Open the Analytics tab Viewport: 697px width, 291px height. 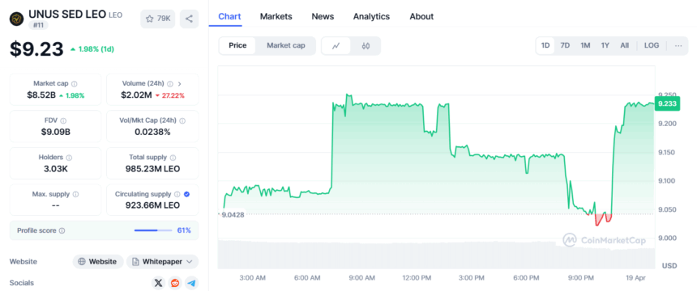click(x=372, y=16)
